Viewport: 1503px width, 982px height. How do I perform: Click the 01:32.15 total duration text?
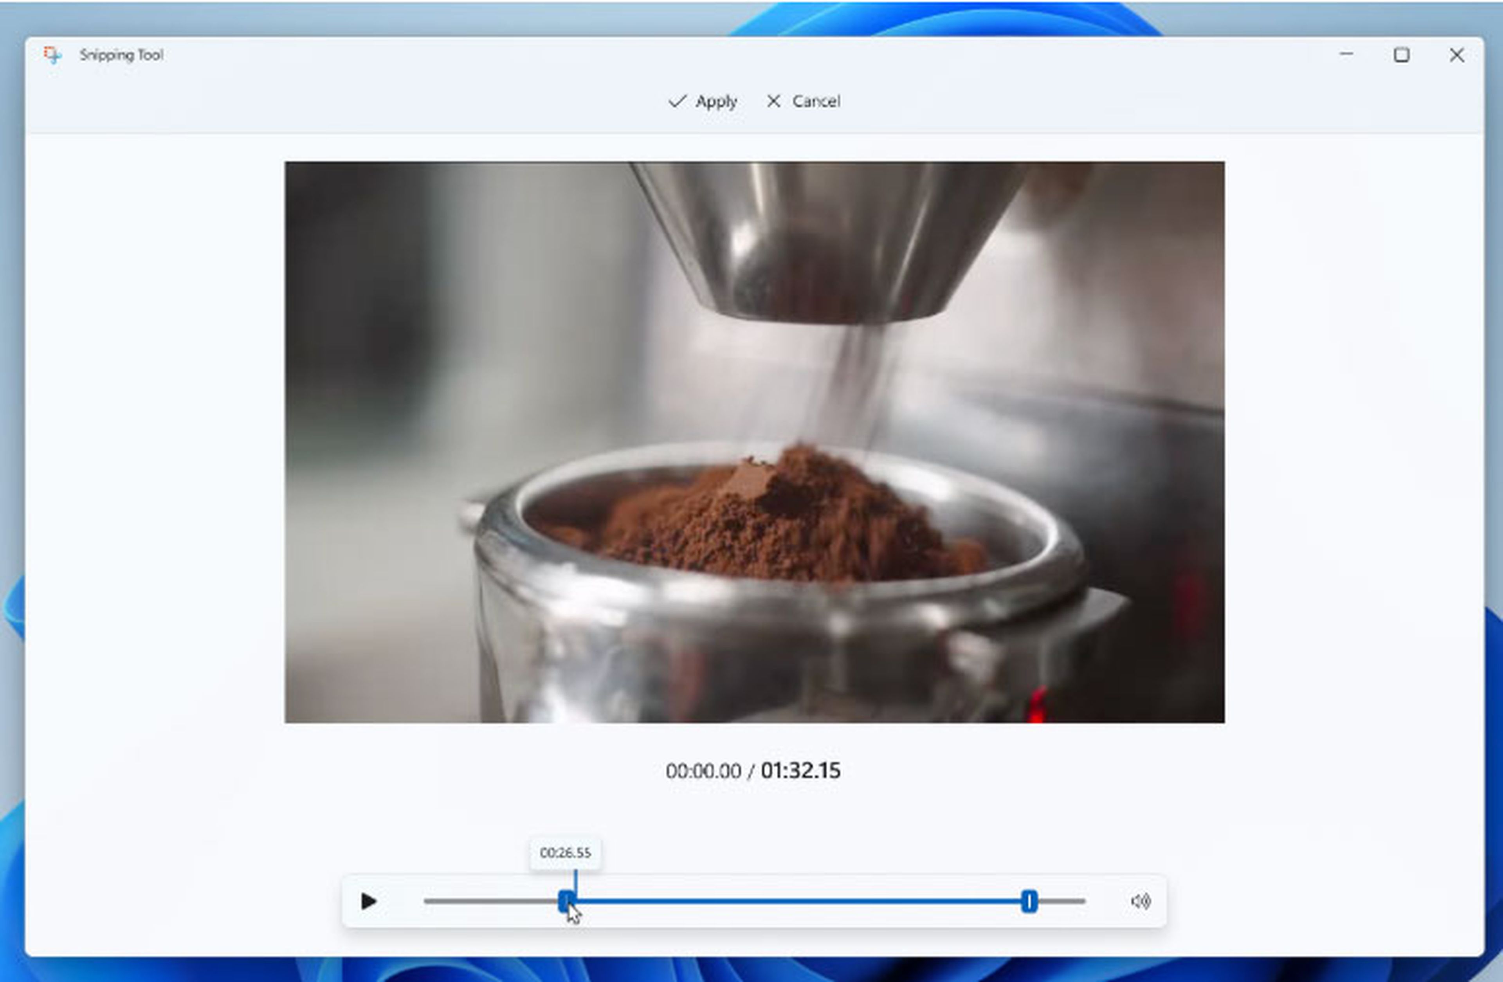(x=800, y=770)
